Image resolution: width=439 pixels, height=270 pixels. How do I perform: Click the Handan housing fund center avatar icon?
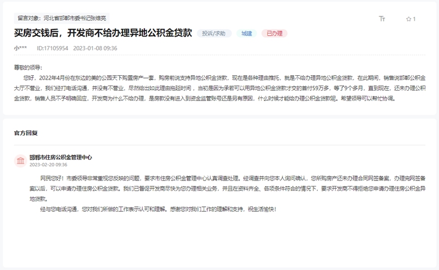click(20, 161)
